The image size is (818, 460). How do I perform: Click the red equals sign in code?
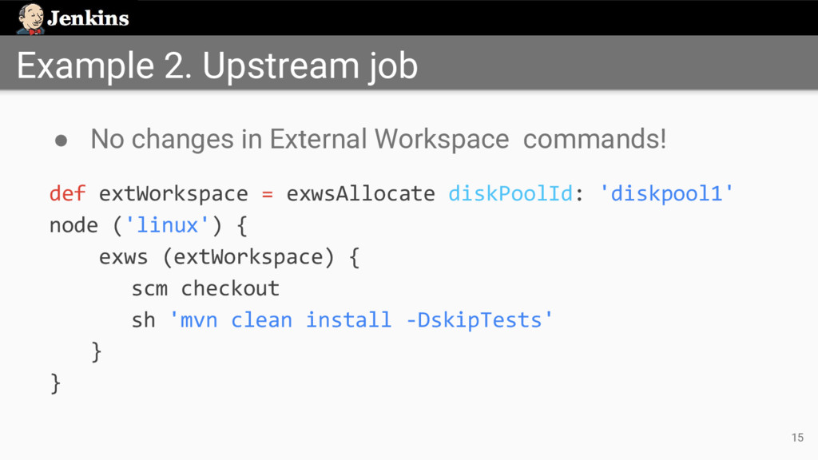click(x=267, y=194)
